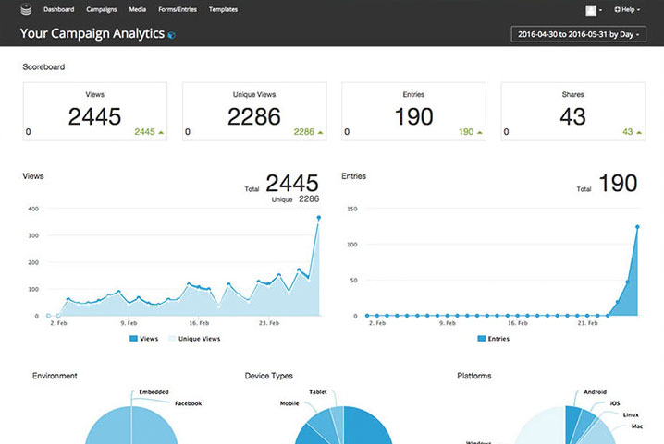The width and height of the screenshot is (664, 444).
Task: Go to the Media section
Action: pos(137,9)
